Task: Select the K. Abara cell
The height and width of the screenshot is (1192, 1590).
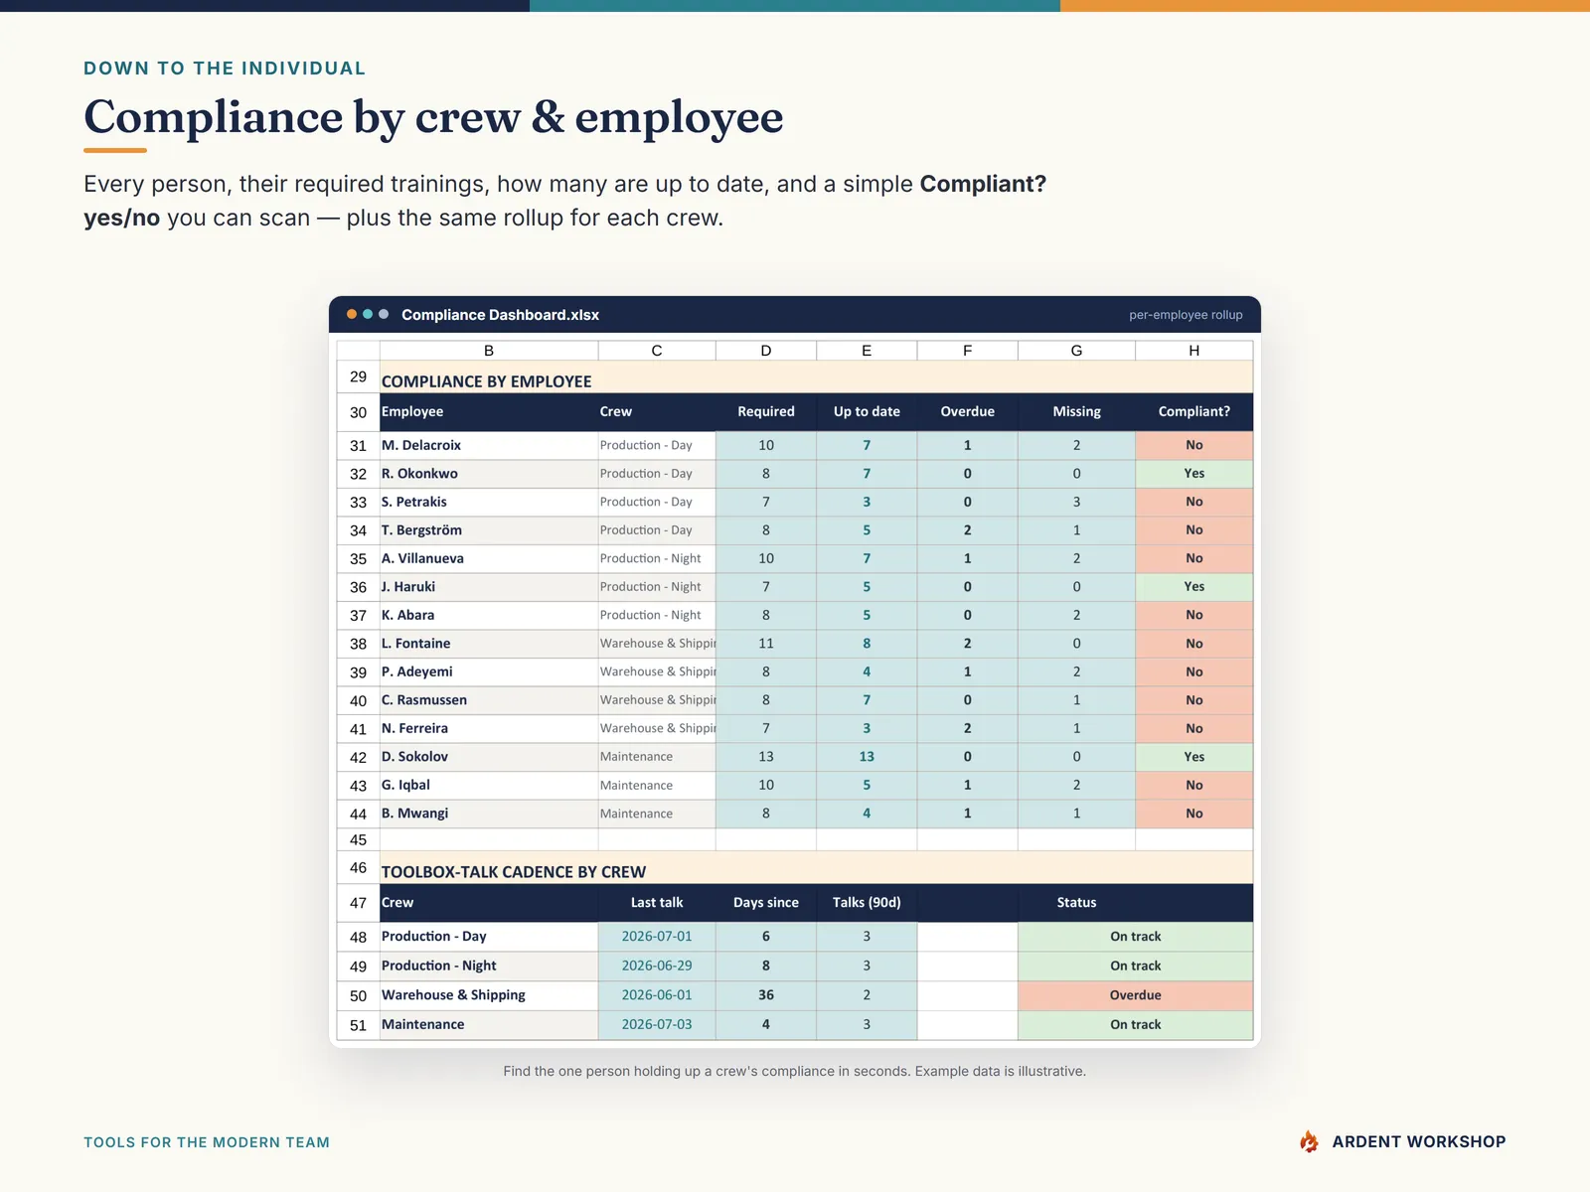Action: click(489, 615)
